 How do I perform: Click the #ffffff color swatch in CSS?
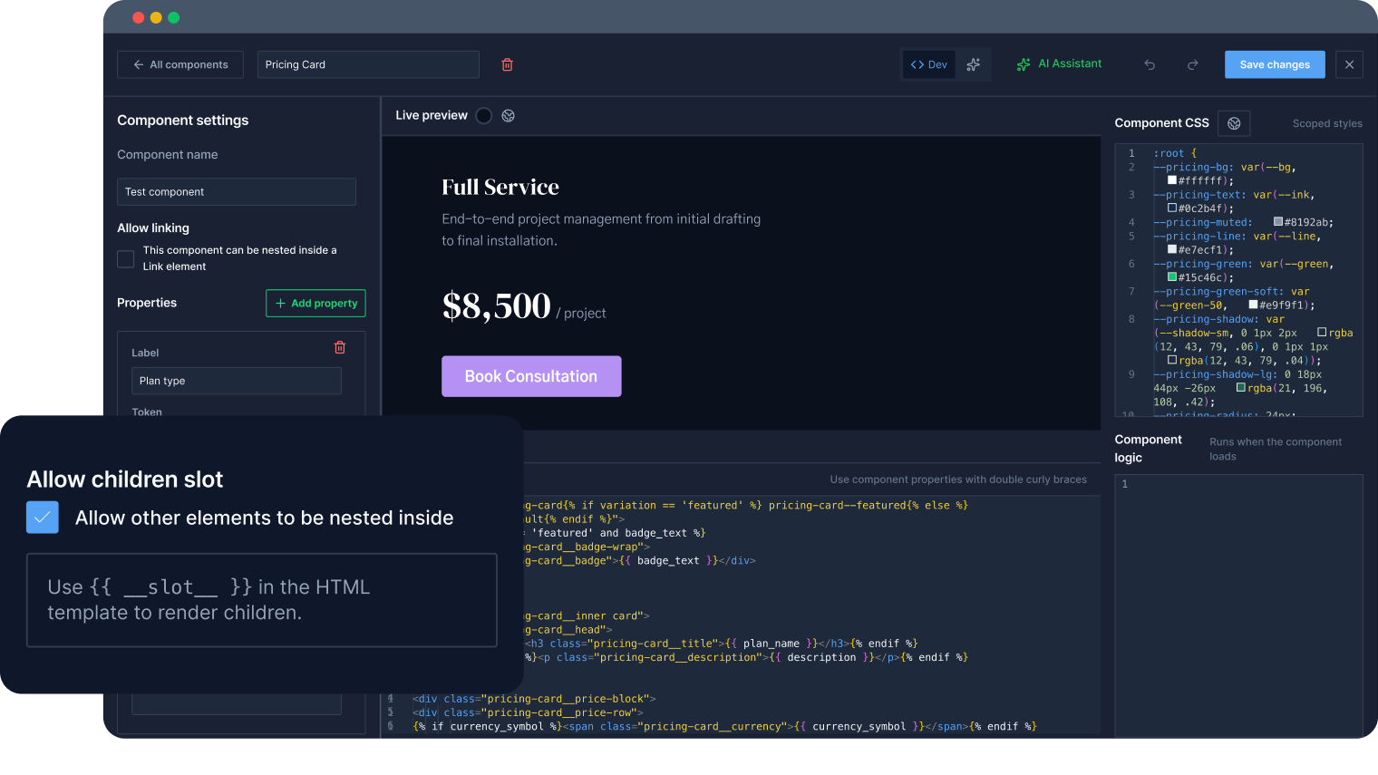[x=1172, y=180]
